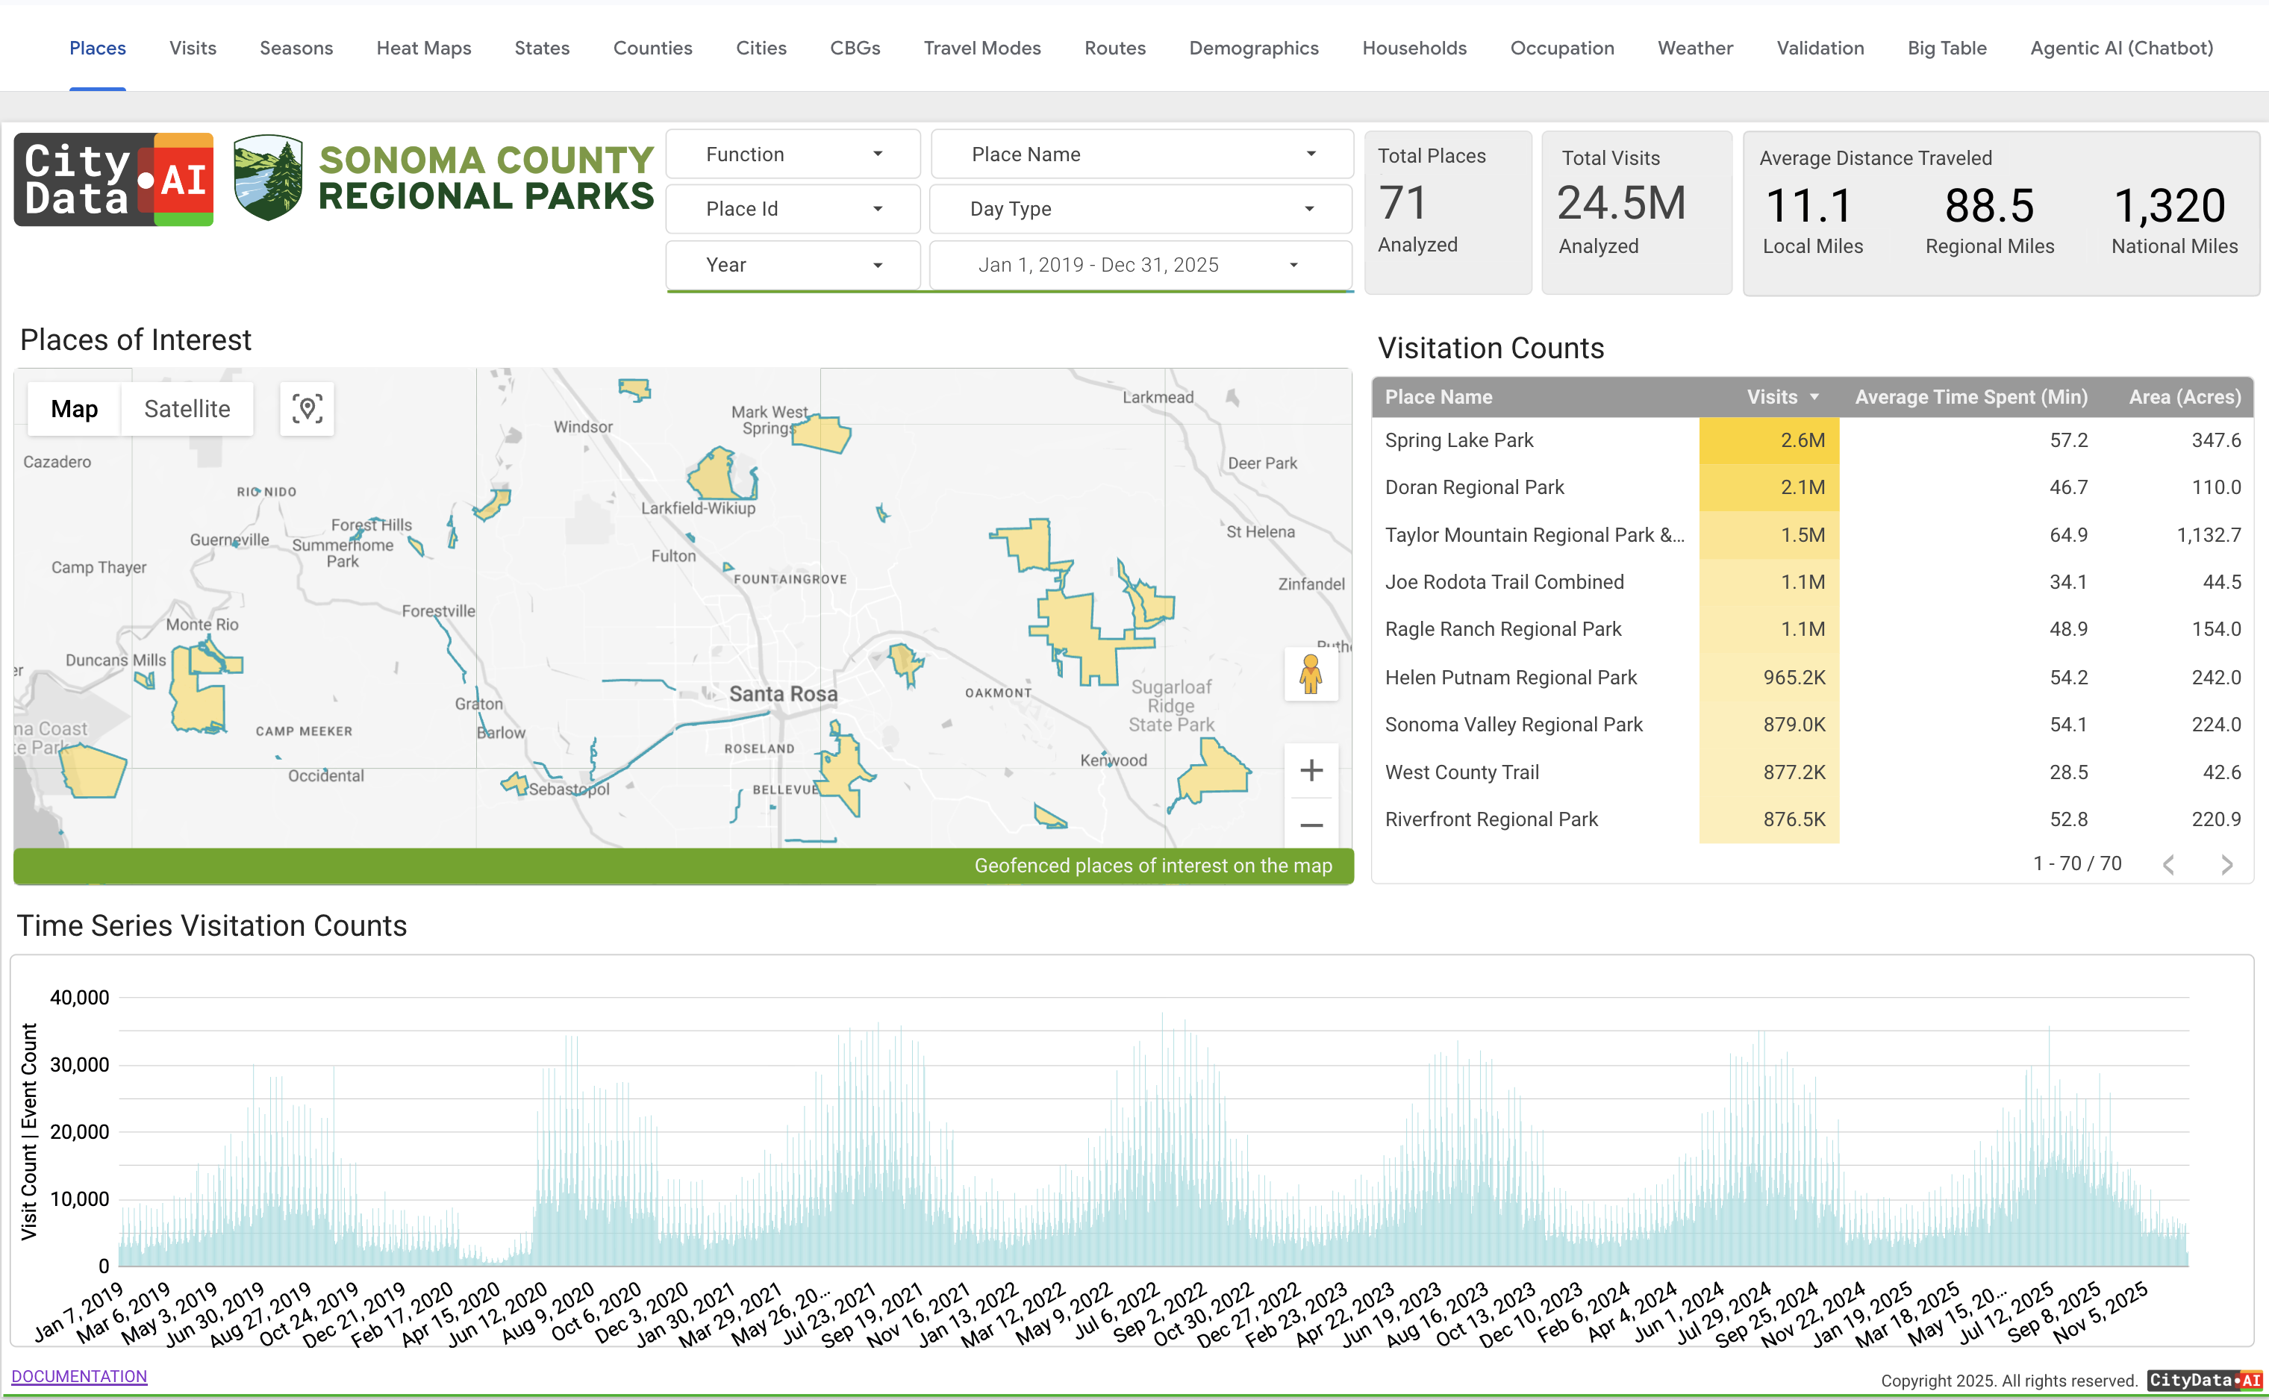The image size is (2269, 1400).
Task: Open the Agentic AI (Chatbot) tab
Action: click(x=2122, y=49)
